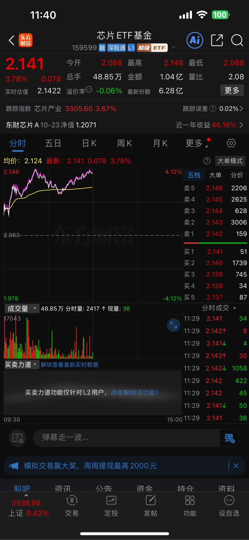Tap 卖5 price 2.146 row
Image resolution: width=249 pixels, height=540 pixels.
click(215, 188)
